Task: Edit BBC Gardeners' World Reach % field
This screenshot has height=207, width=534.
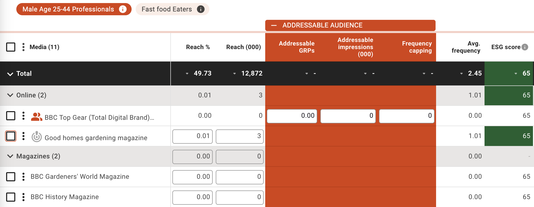Action: 193,177
